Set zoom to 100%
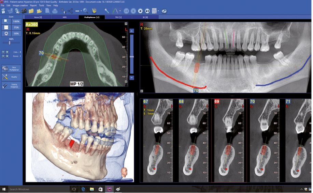This screenshot has height=193, width=313. point(16,21)
